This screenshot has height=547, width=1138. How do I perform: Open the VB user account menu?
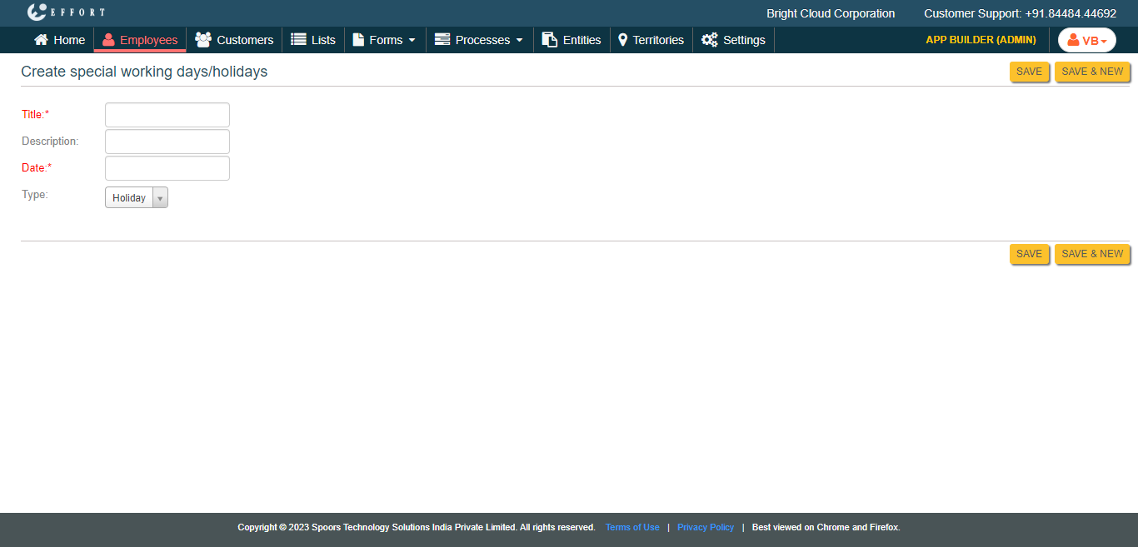[x=1086, y=40]
